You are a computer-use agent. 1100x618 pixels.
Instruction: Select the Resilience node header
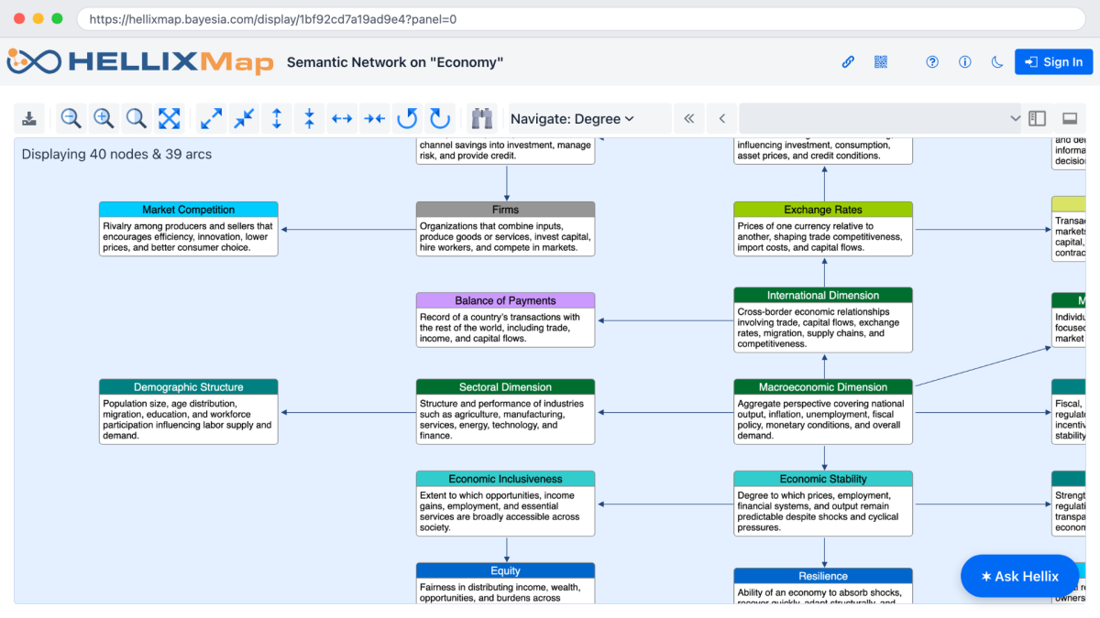tap(823, 576)
